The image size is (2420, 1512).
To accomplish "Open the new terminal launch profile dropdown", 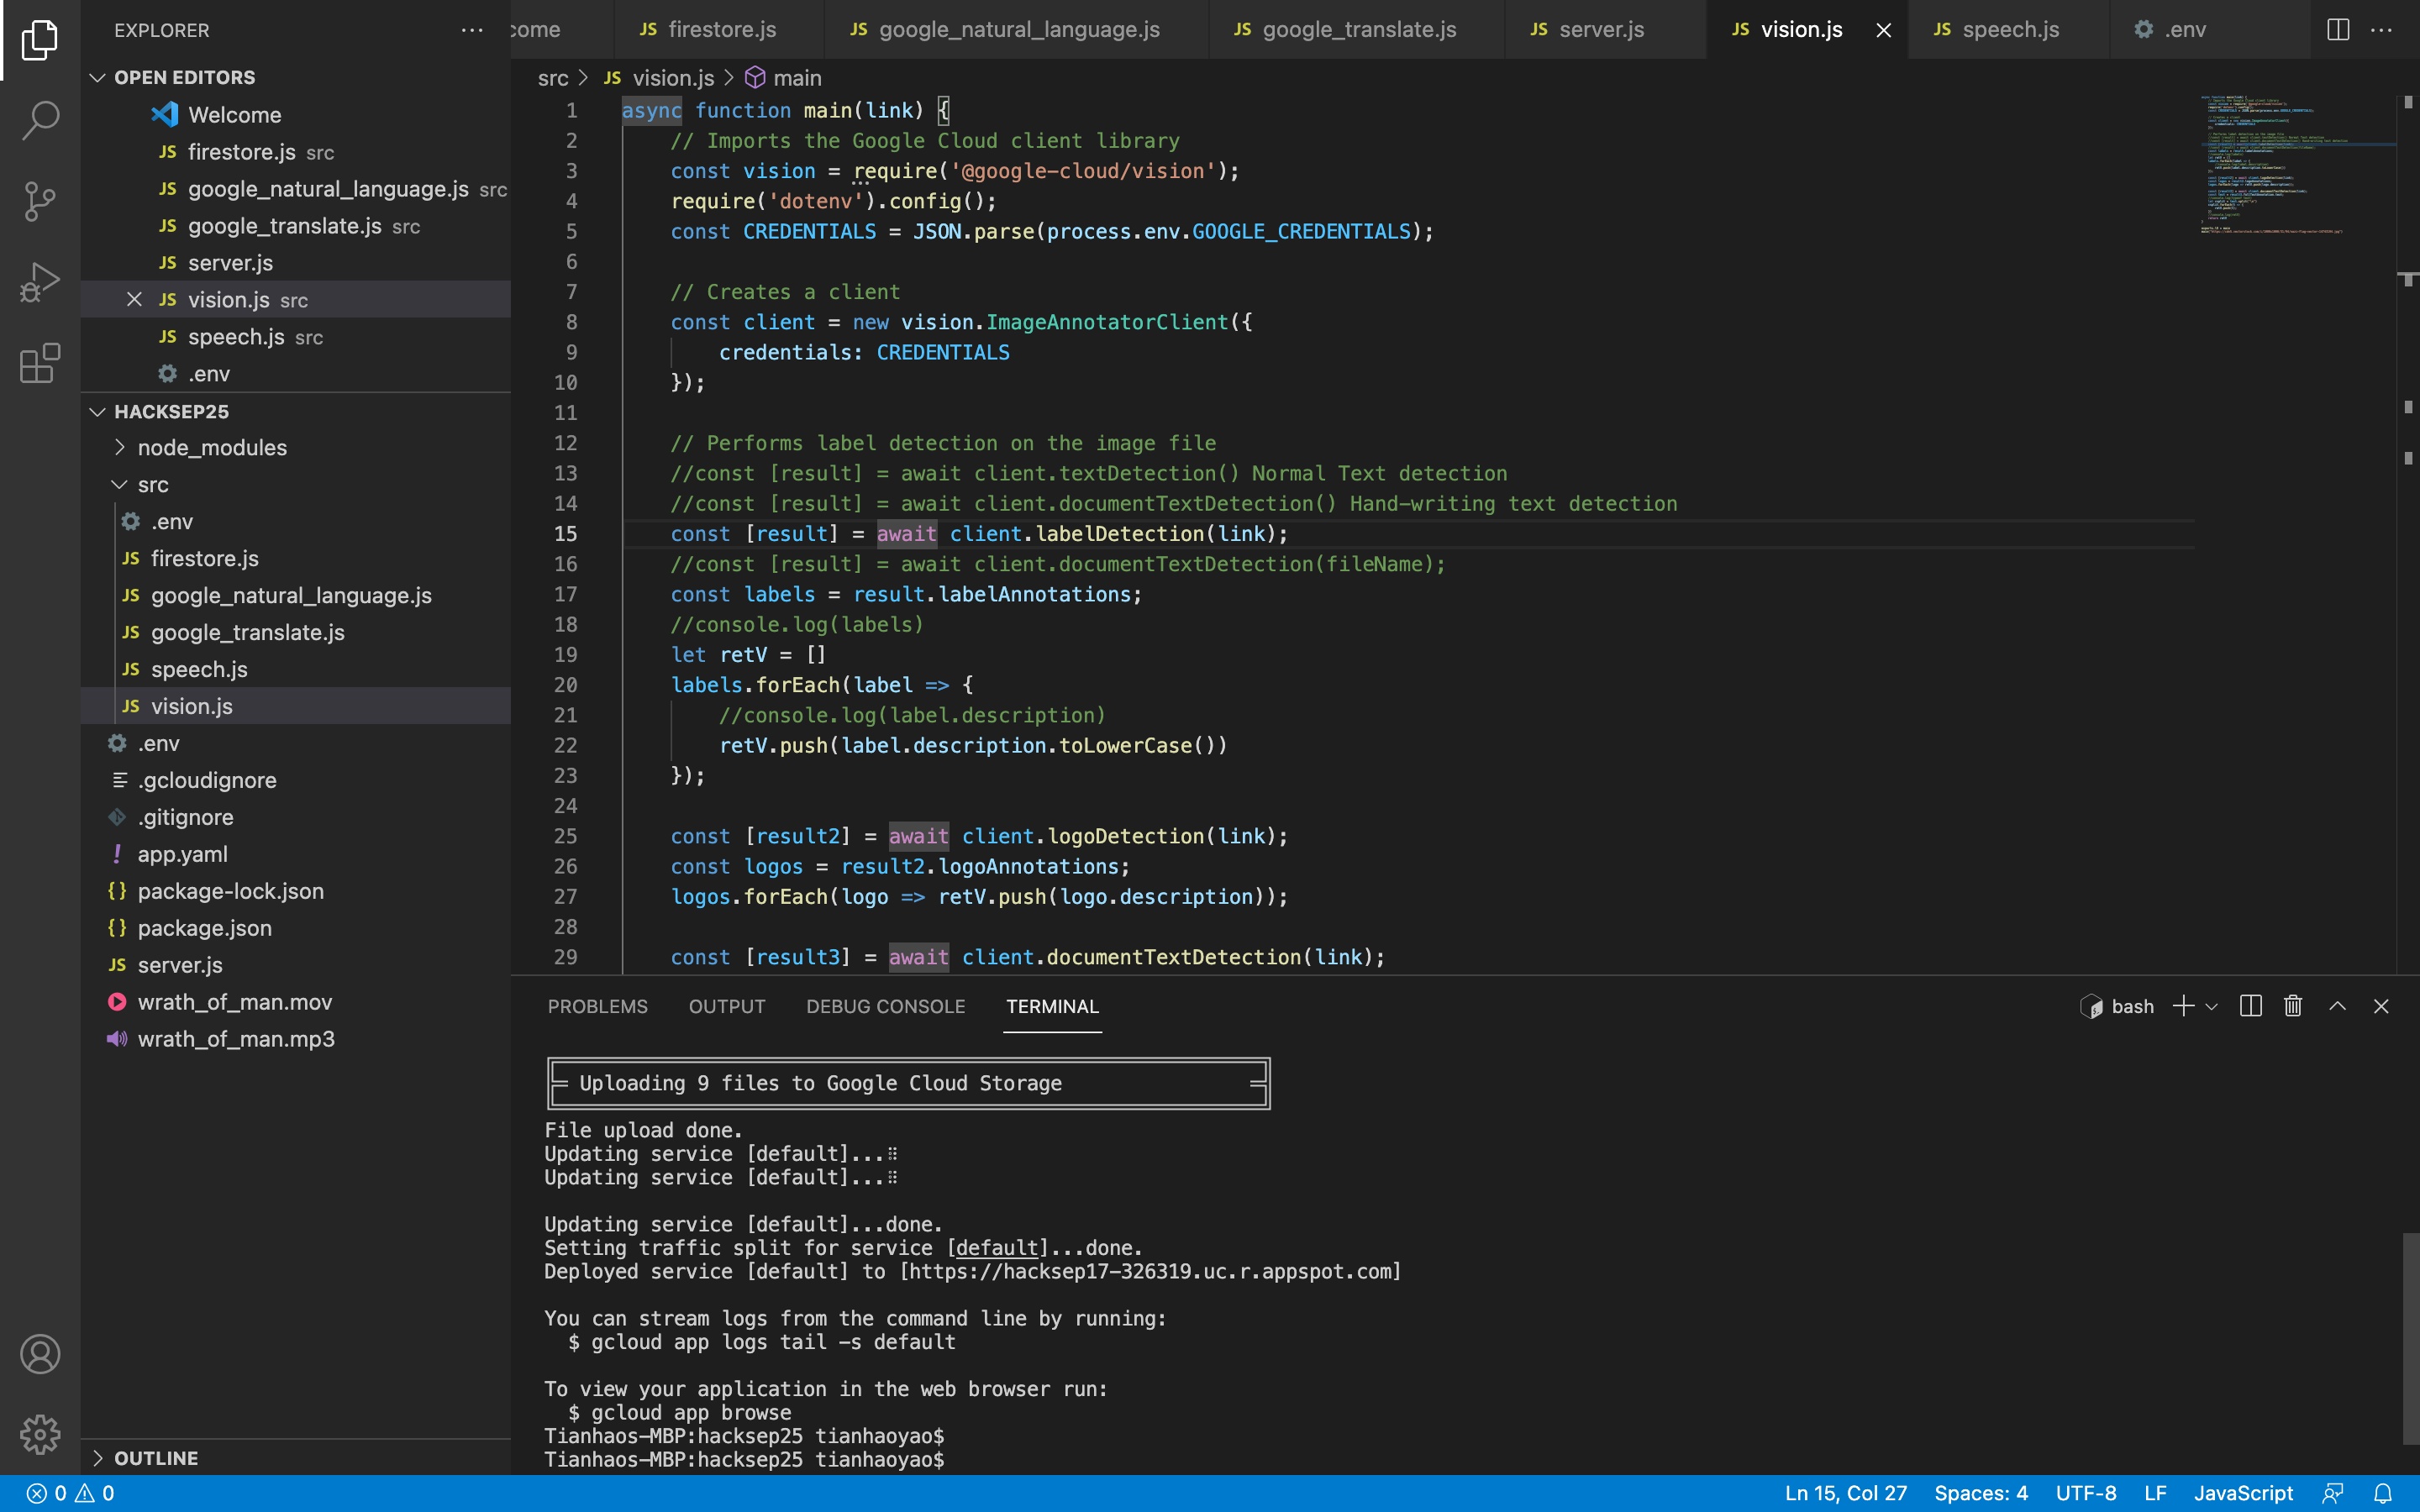I will [x=2212, y=1007].
